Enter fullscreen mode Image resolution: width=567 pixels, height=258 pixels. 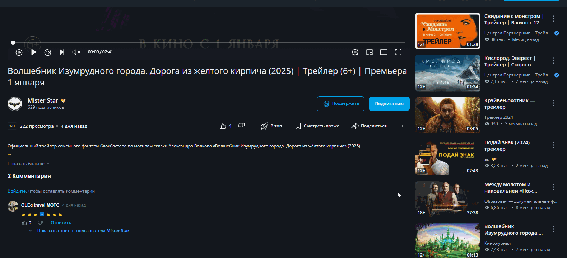pyautogui.click(x=398, y=52)
